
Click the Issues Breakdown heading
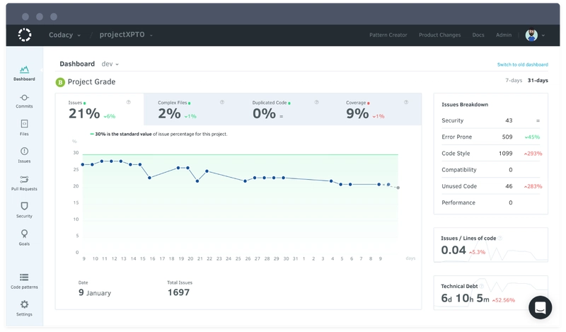coord(465,104)
